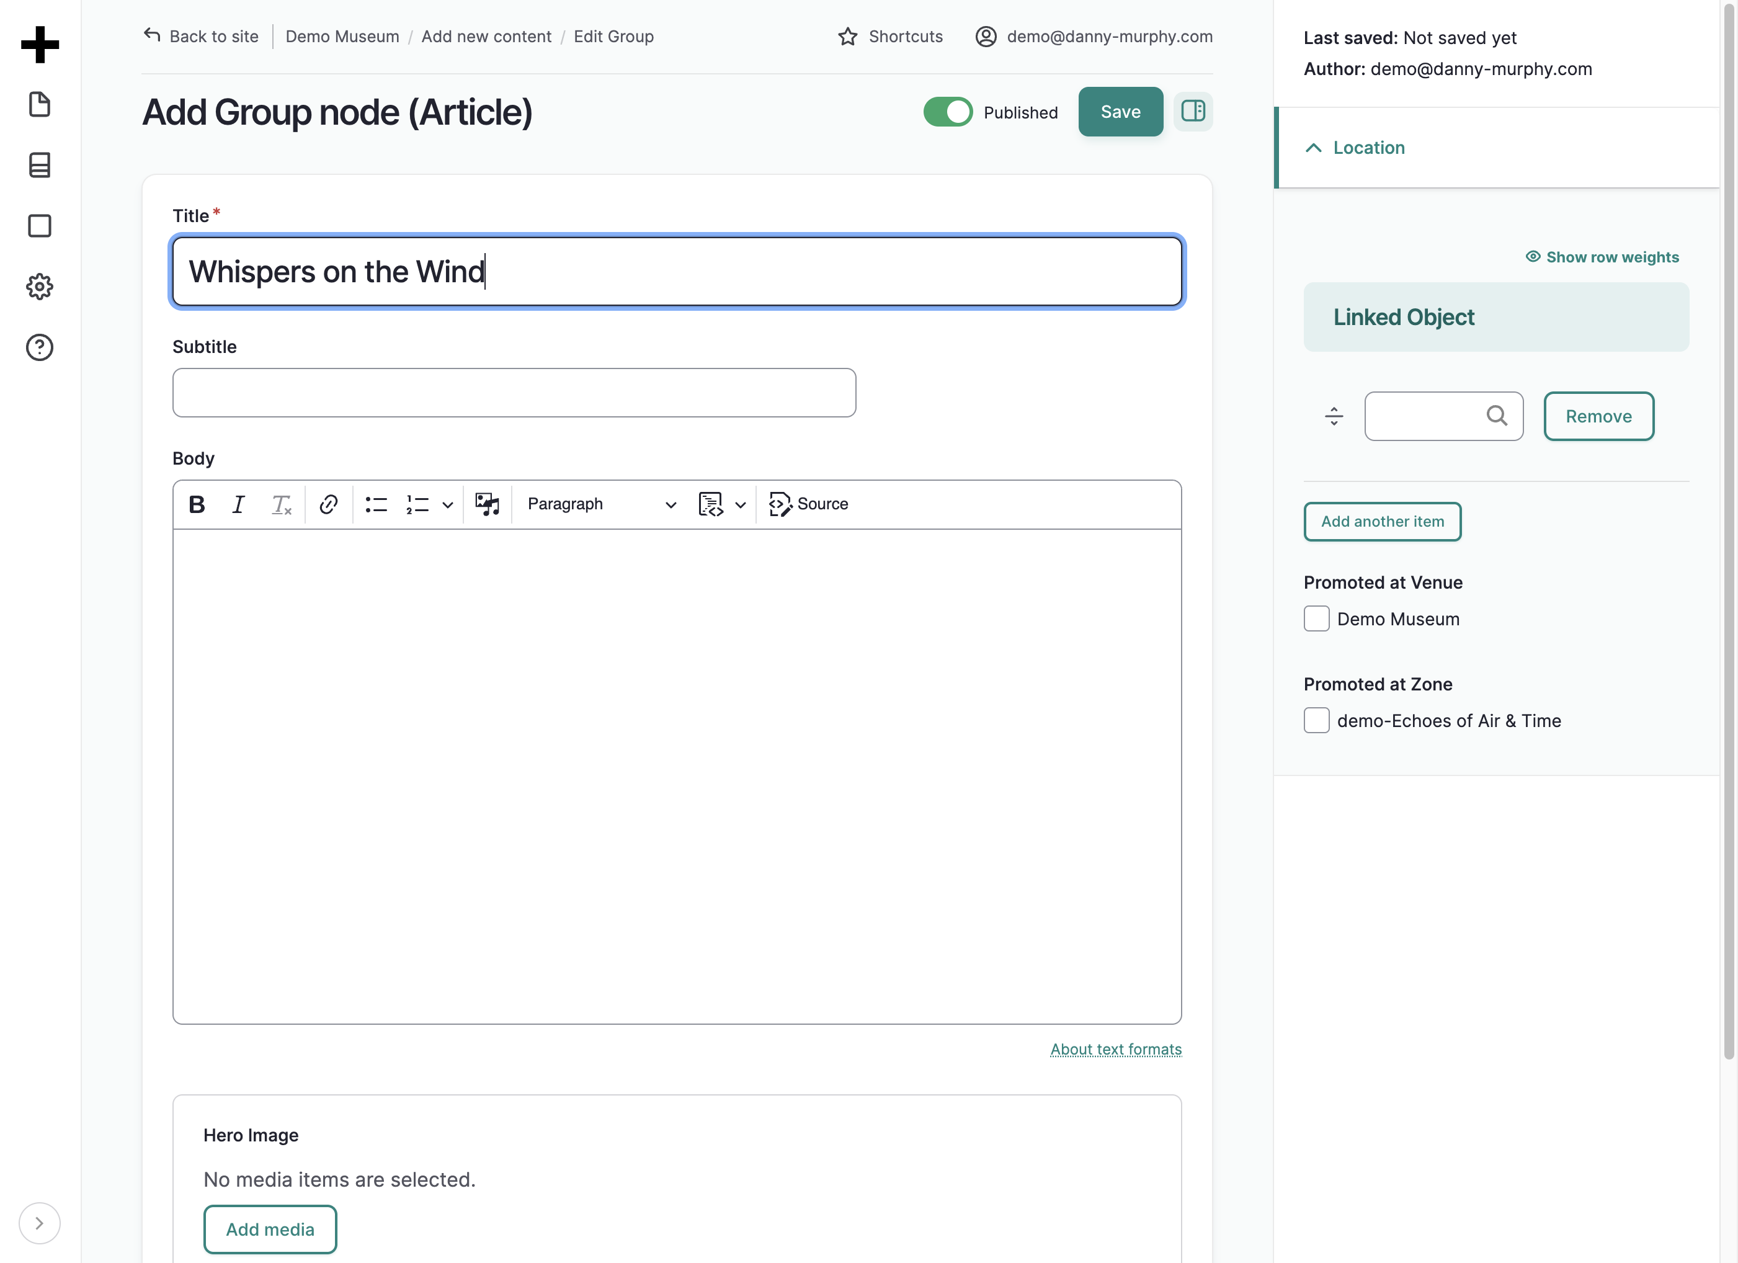Click the Linked Object drag handle
The height and width of the screenshot is (1263, 1738).
pos(1334,416)
